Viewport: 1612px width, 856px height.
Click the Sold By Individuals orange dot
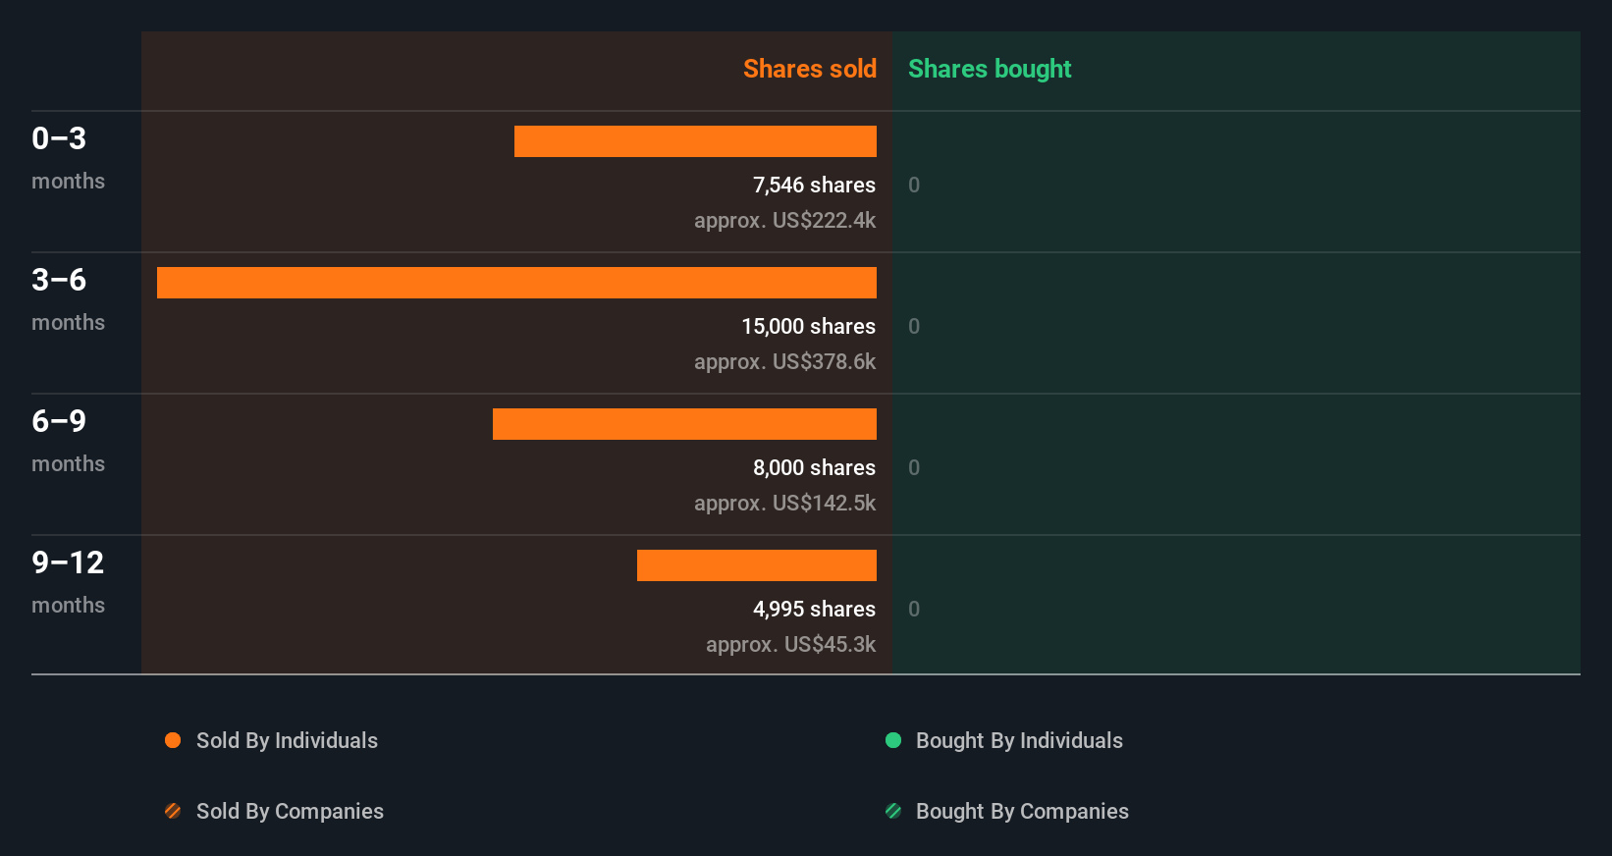pyautogui.click(x=173, y=740)
